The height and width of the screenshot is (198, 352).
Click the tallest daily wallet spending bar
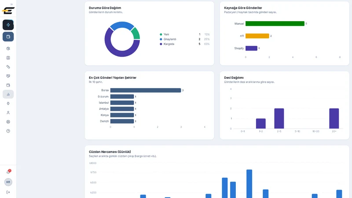[x=249, y=183]
